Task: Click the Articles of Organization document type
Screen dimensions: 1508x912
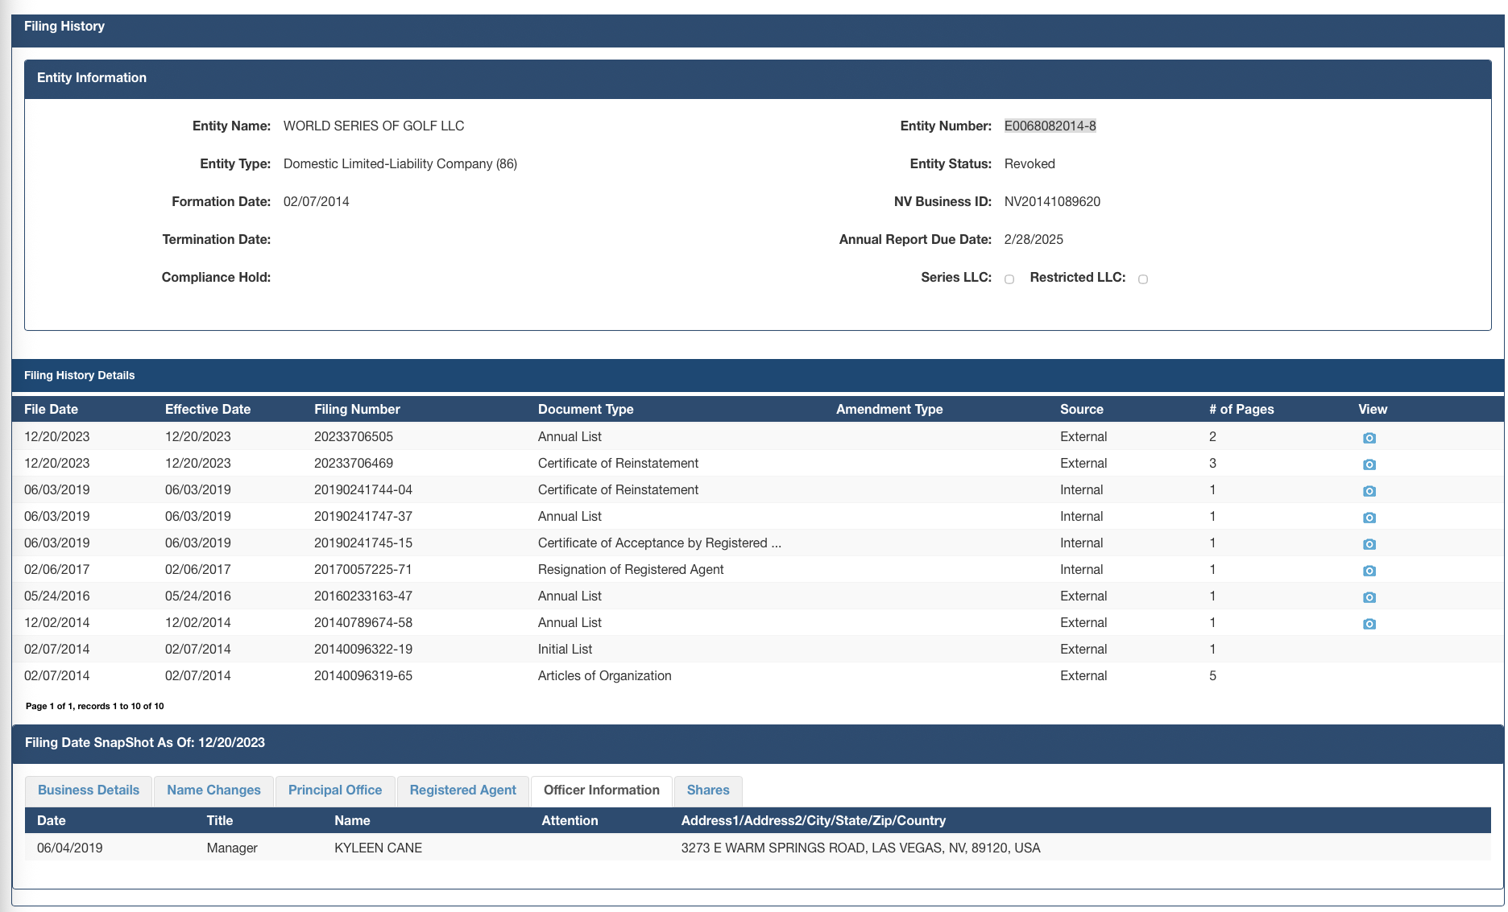Action: pyautogui.click(x=604, y=675)
